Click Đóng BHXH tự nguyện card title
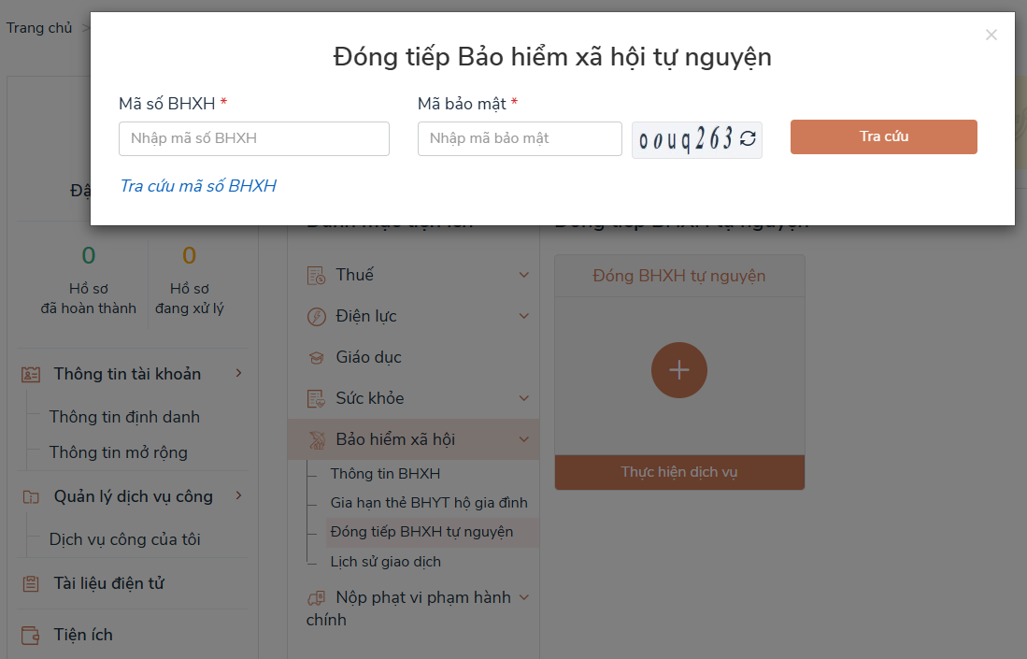Image resolution: width=1027 pixels, height=659 pixels. click(679, 276)
